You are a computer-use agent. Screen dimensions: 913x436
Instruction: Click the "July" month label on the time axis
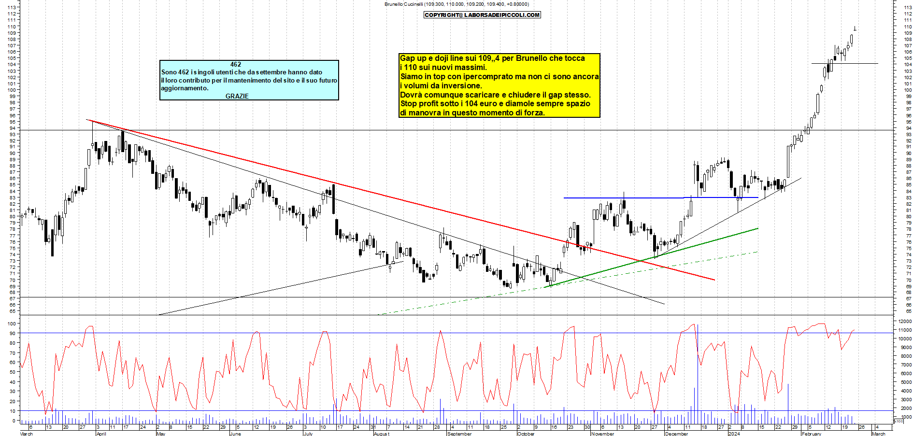[308, 434]
